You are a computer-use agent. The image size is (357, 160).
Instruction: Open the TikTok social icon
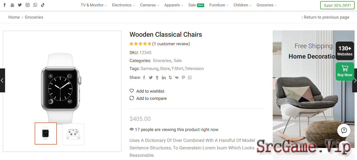pos(43,5)
